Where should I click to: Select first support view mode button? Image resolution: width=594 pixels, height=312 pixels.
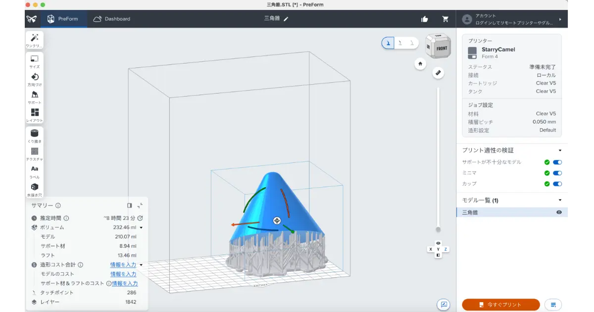pyautogui.click(x=389, y=43)
